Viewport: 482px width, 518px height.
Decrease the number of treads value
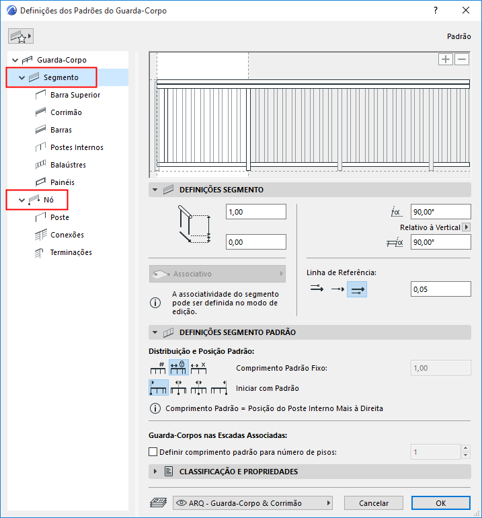point(465,455)
